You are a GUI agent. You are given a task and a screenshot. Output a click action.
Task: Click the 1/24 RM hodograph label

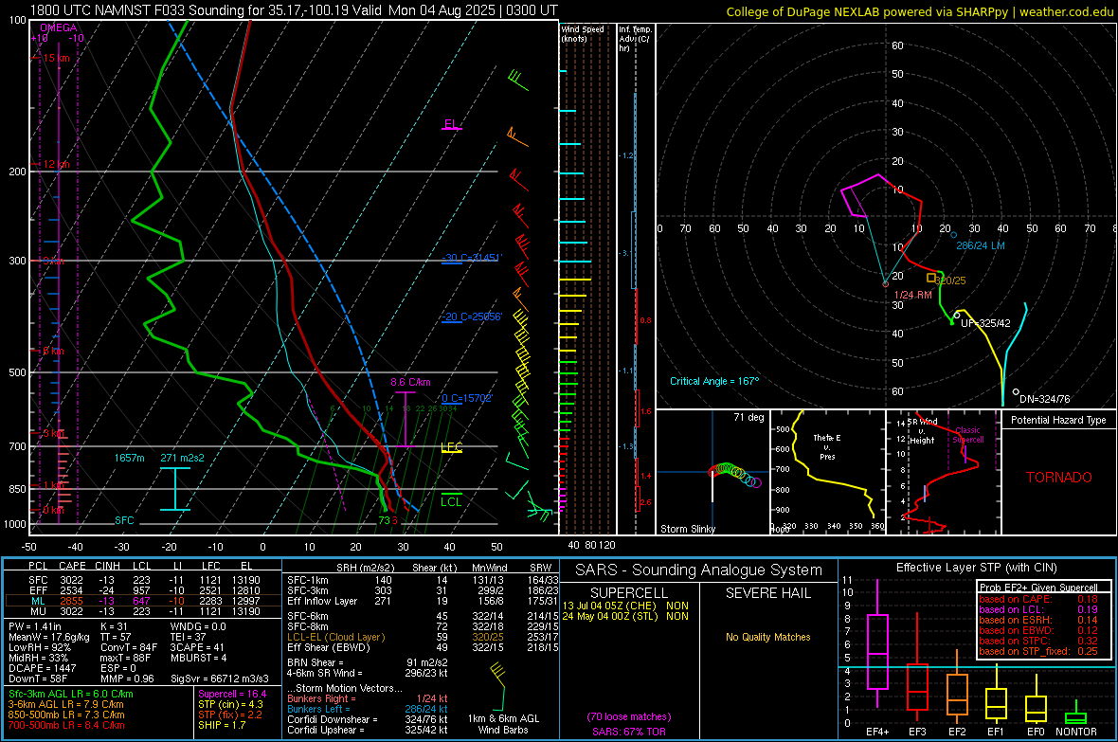point(913,295)
